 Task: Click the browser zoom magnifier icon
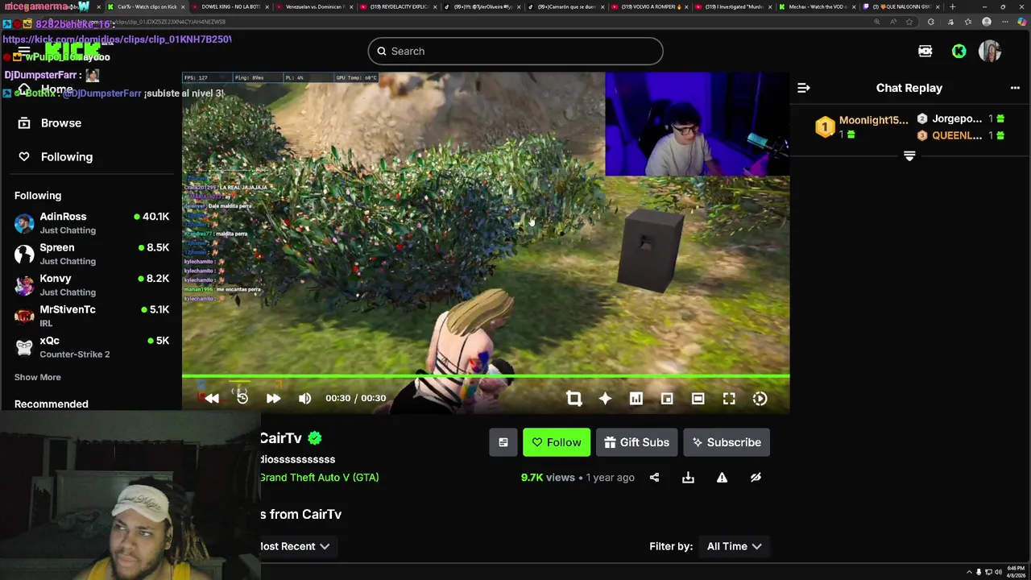(876, 22)
